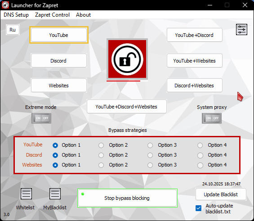Select Discord Option 2 radio button
Screen dimensions: 254x221
pyautogui.click(x=101, y=155)
